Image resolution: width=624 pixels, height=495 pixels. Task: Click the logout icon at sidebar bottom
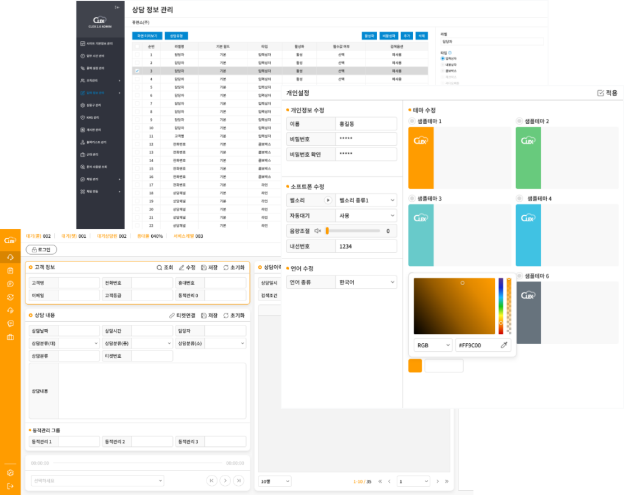tap(10, 486)
